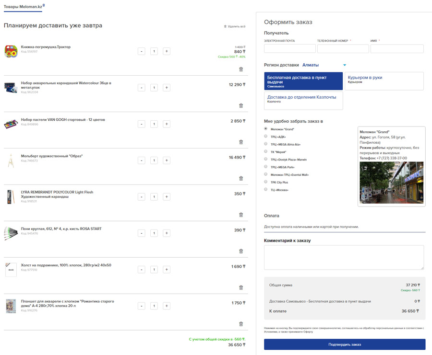Click the tractor toy book thumbnail
The image size is (432, 355).
click(x=11, y=51)
